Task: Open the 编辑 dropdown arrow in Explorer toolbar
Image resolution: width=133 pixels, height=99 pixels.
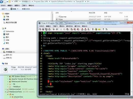Action: click(18, 9)
